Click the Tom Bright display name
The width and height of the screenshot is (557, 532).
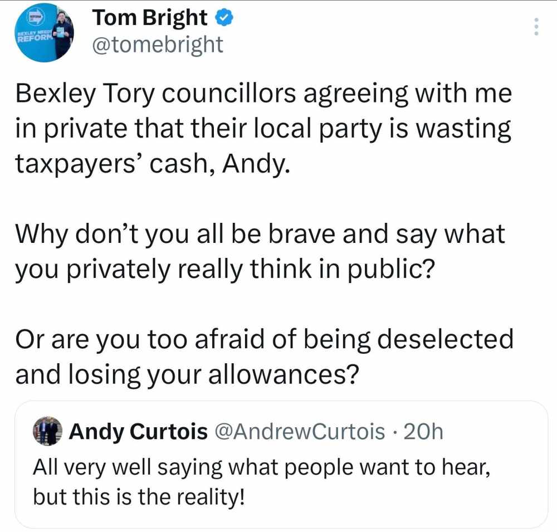149,18
